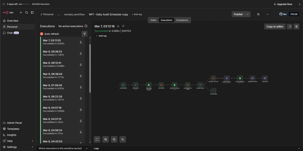Open the executions filter
The image size is (303, 151).
(x=85, y=34)
